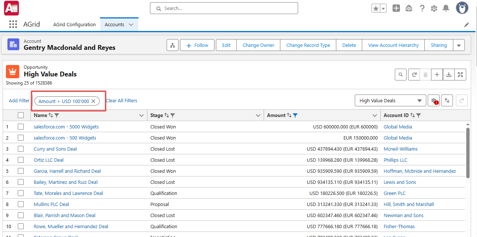The image size is (477, 237).
Task: Open the High Value Deals view dropdown
Action: click(x=390, y=100)
